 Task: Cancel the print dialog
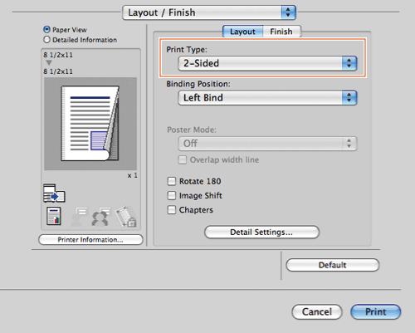tap(317, 312)
